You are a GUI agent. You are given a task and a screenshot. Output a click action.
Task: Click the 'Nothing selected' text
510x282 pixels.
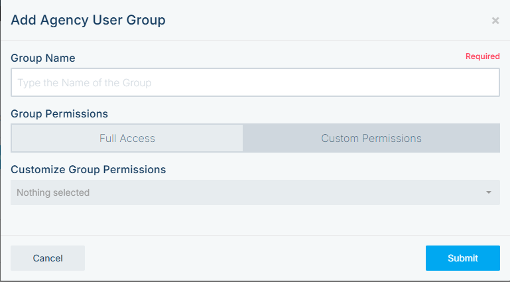point(53,192)
